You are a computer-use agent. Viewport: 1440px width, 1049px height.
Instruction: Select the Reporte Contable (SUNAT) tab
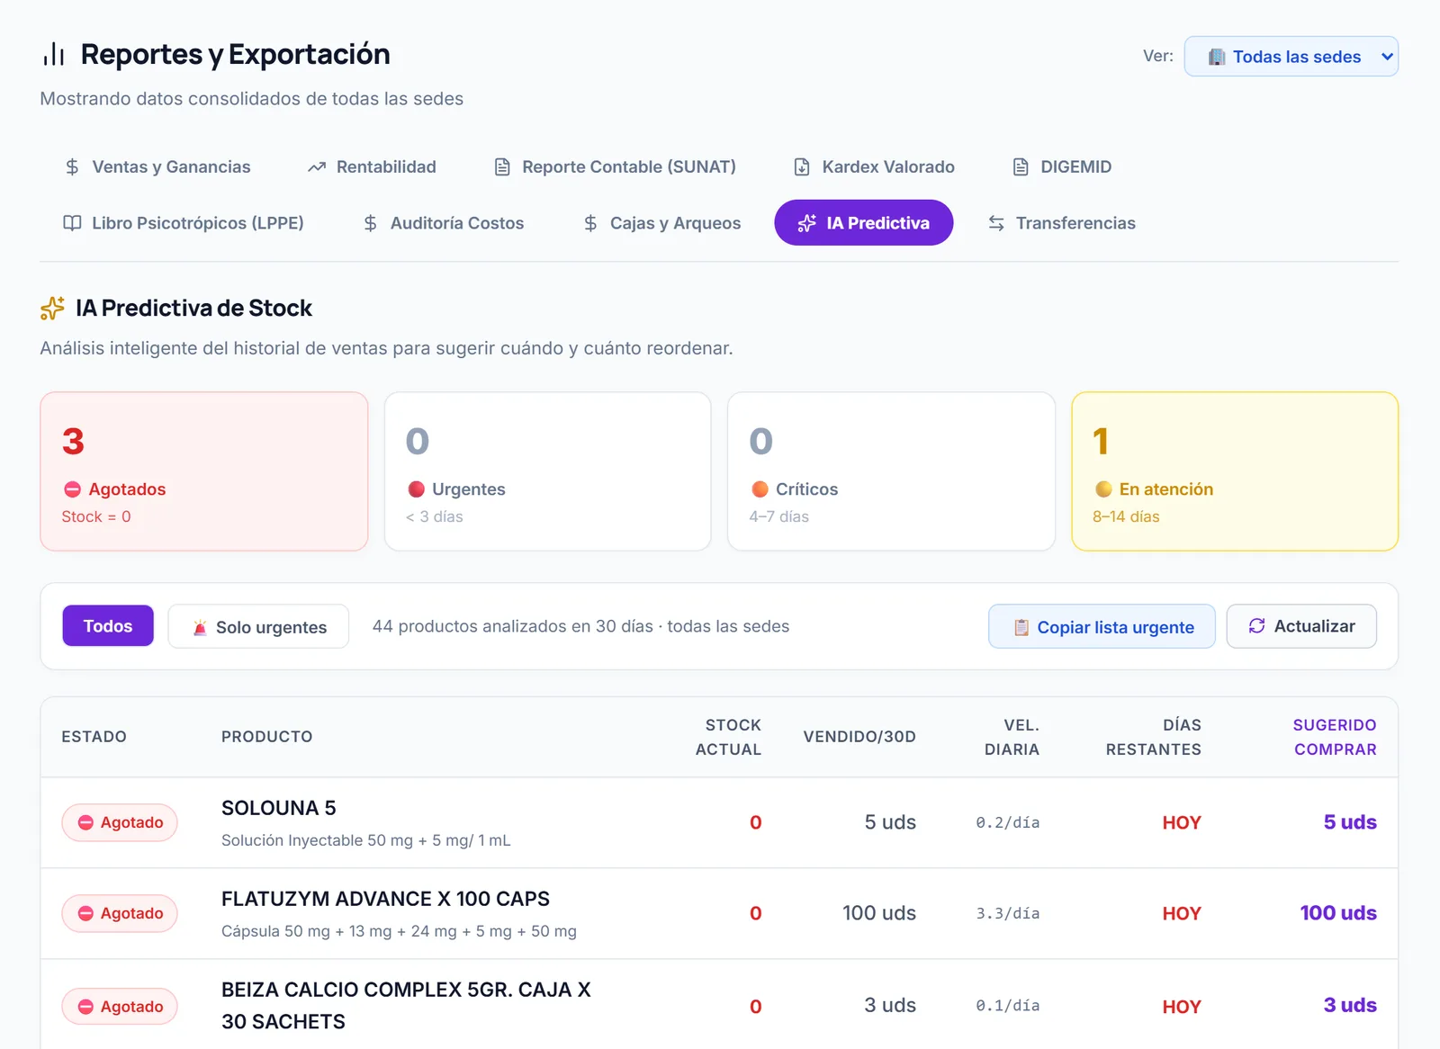pos(615,167)
